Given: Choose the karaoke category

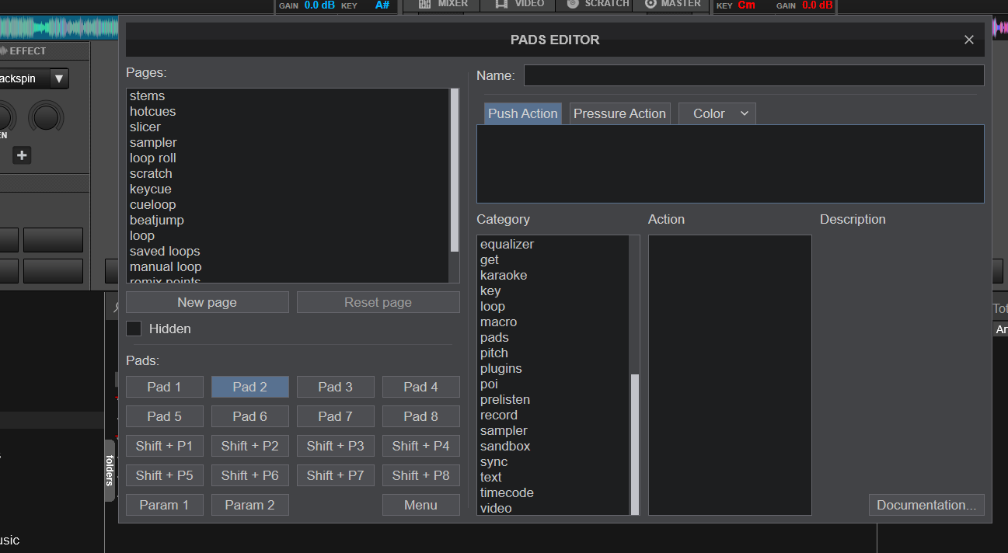Looking at the screenshot, I should click(x=553, y=276).
